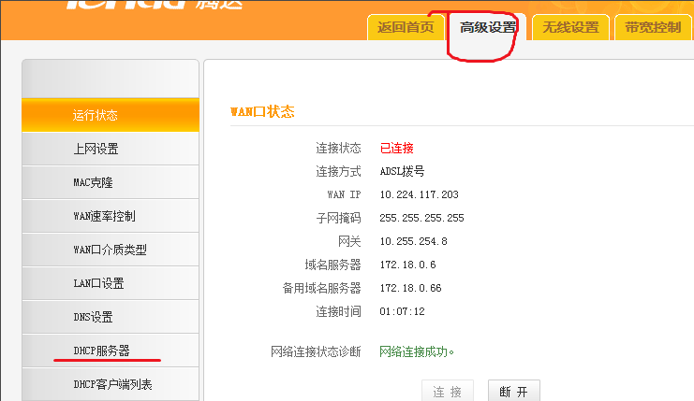
Task: Select the WAN口介质类型 menu entry
Action: [110, 251]
